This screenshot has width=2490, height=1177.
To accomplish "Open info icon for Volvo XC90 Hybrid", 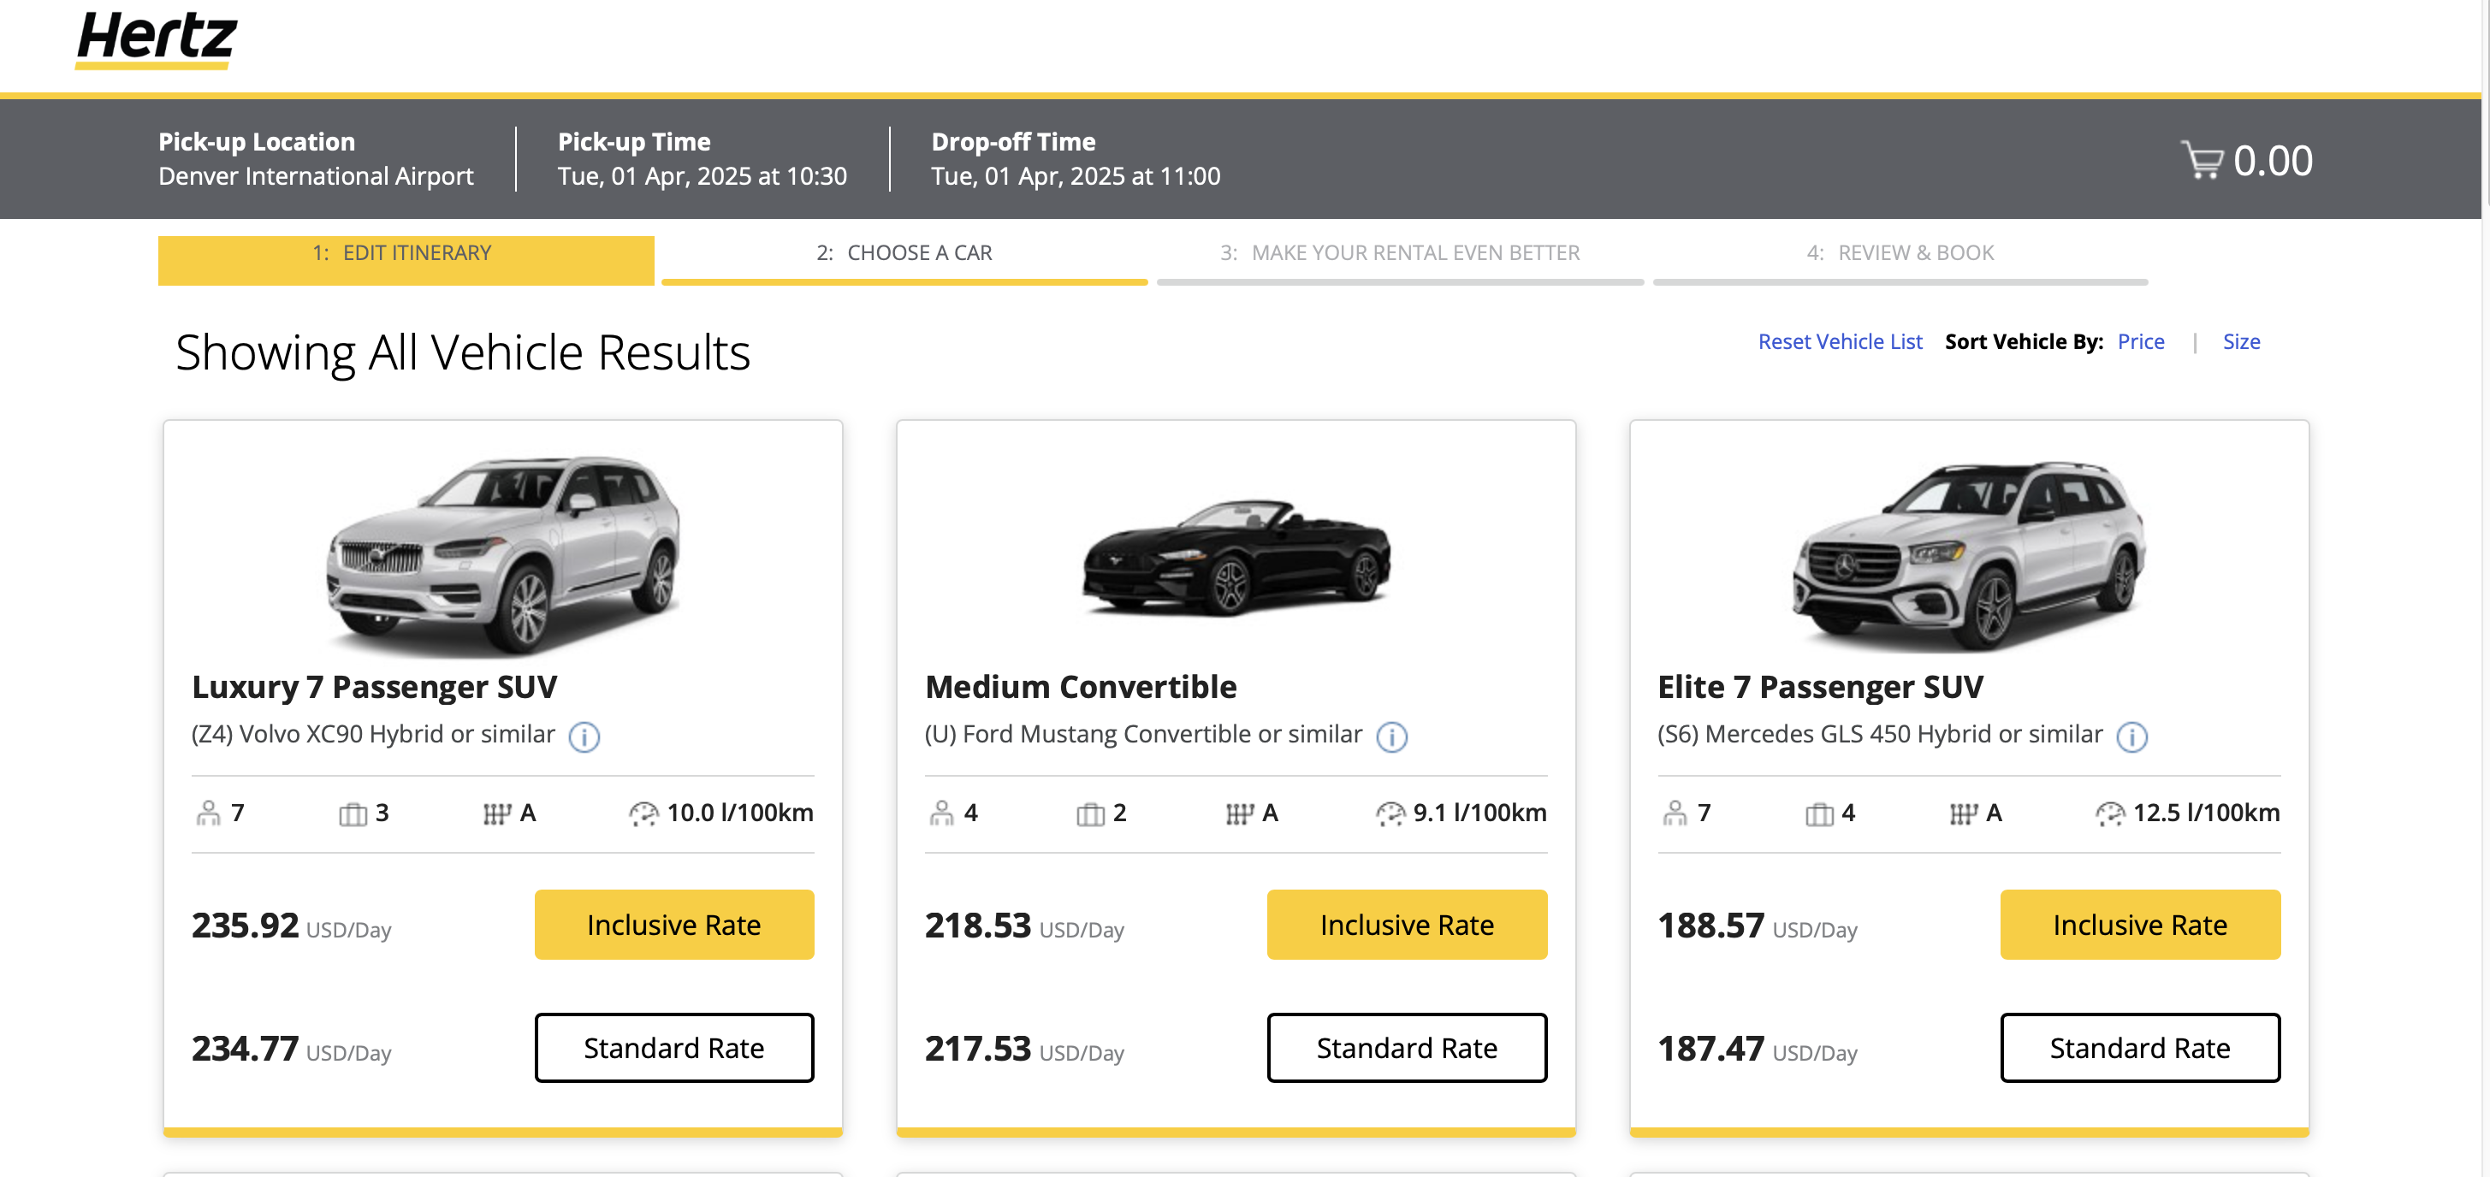I will (584, 736).
